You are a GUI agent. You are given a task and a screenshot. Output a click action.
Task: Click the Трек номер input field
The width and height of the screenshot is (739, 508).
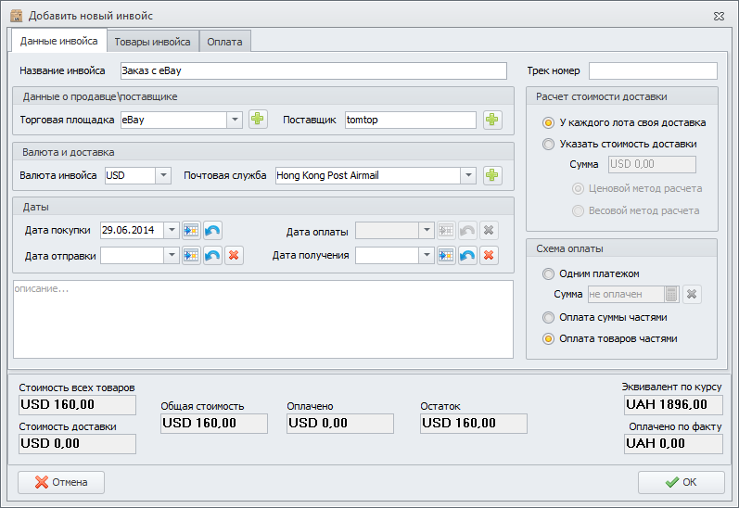click(x=653, y=71)
